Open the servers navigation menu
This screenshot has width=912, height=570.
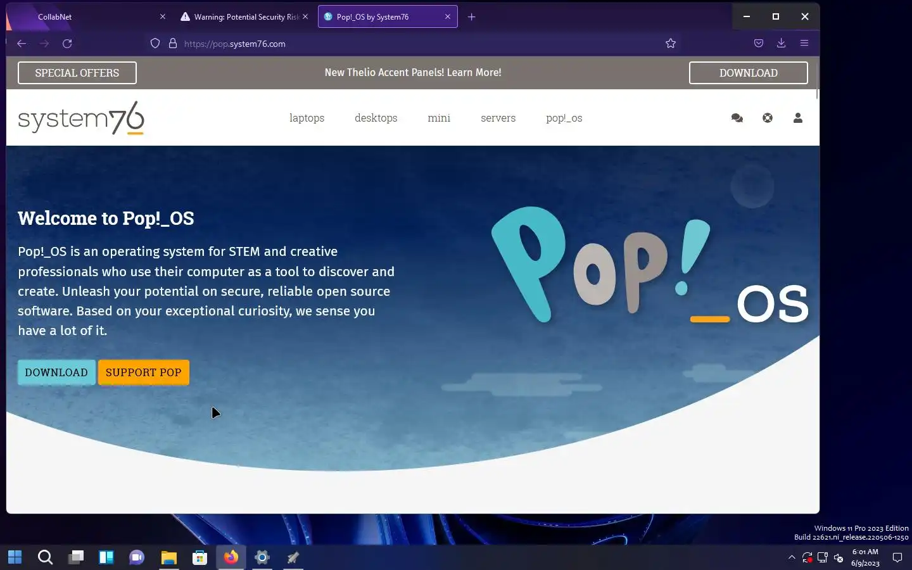498,118
